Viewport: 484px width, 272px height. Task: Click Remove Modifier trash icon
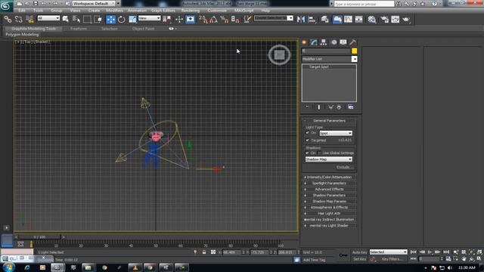pos(339,107)
